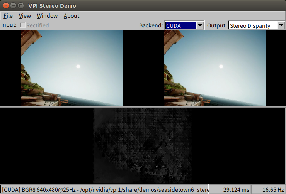
Task: Click the VPI Stereo Demo title text
Action: 52,6
